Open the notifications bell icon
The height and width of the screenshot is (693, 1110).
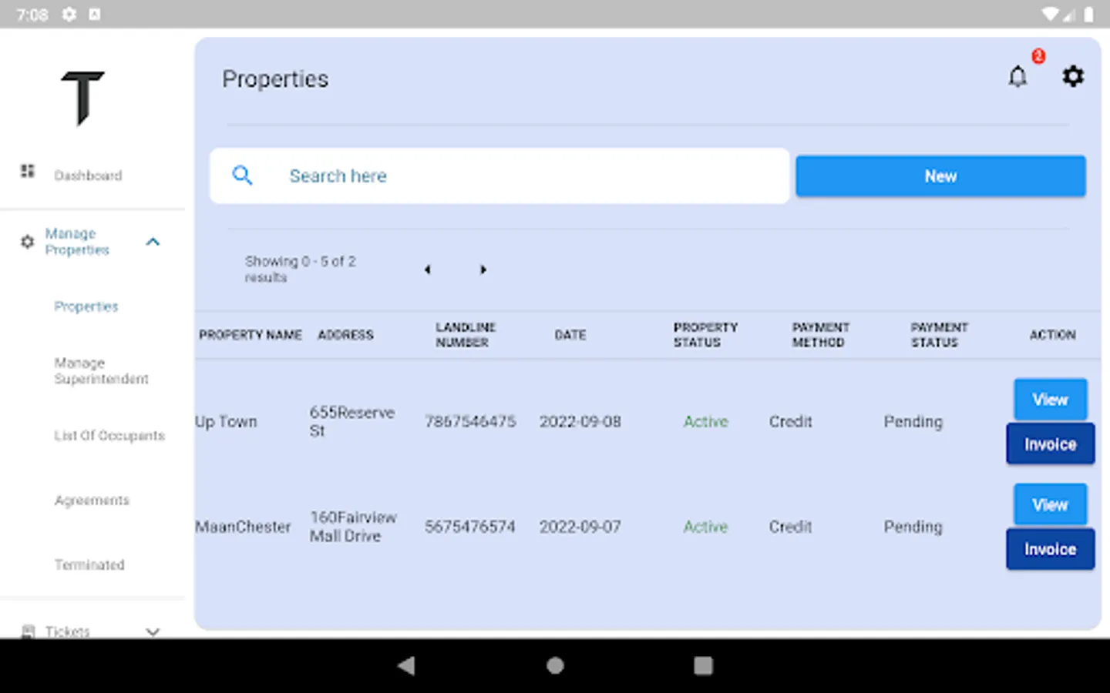pyautogui.click(x=1017, y=76)
